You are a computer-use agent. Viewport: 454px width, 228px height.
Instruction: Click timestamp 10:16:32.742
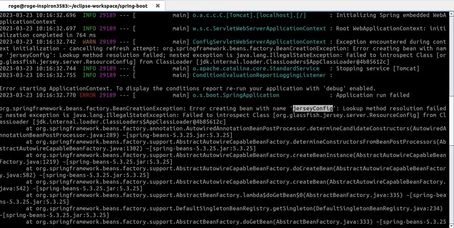click(56, 42)
